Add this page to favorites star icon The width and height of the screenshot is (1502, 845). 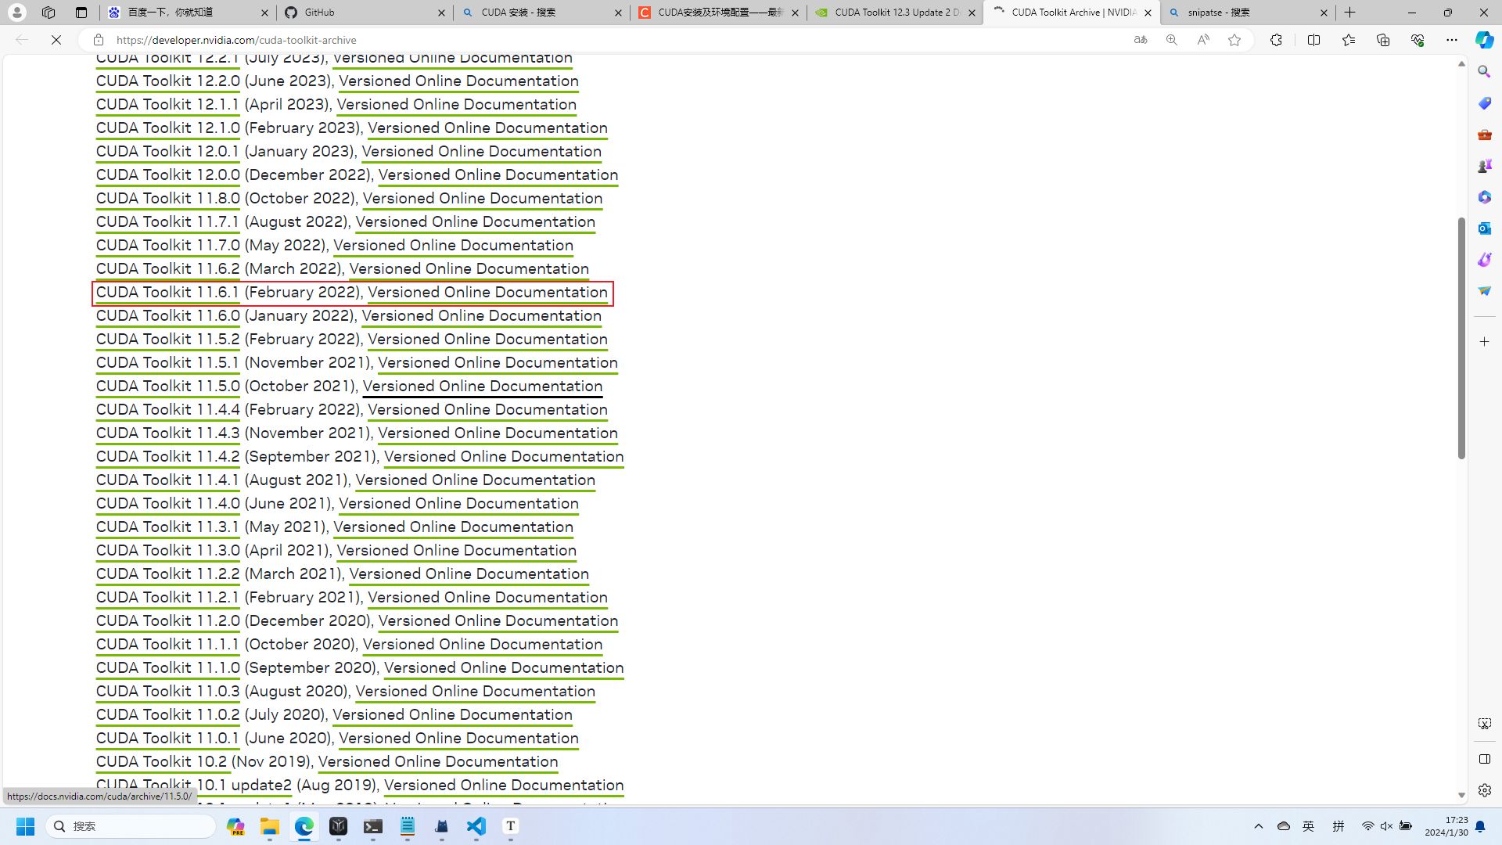pyautogui.click(x=1234, y=40)
